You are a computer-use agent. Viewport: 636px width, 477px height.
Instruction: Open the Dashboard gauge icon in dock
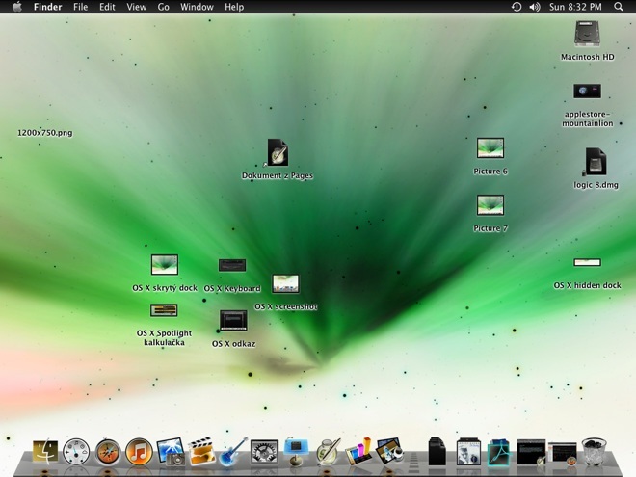pyautogui.click(x=77, y=451)
